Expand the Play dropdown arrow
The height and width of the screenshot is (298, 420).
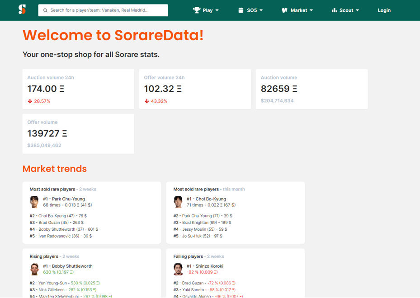[x=217, y=10]
